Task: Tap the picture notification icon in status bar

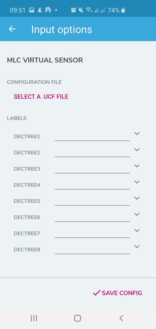Action: [32, 10]
